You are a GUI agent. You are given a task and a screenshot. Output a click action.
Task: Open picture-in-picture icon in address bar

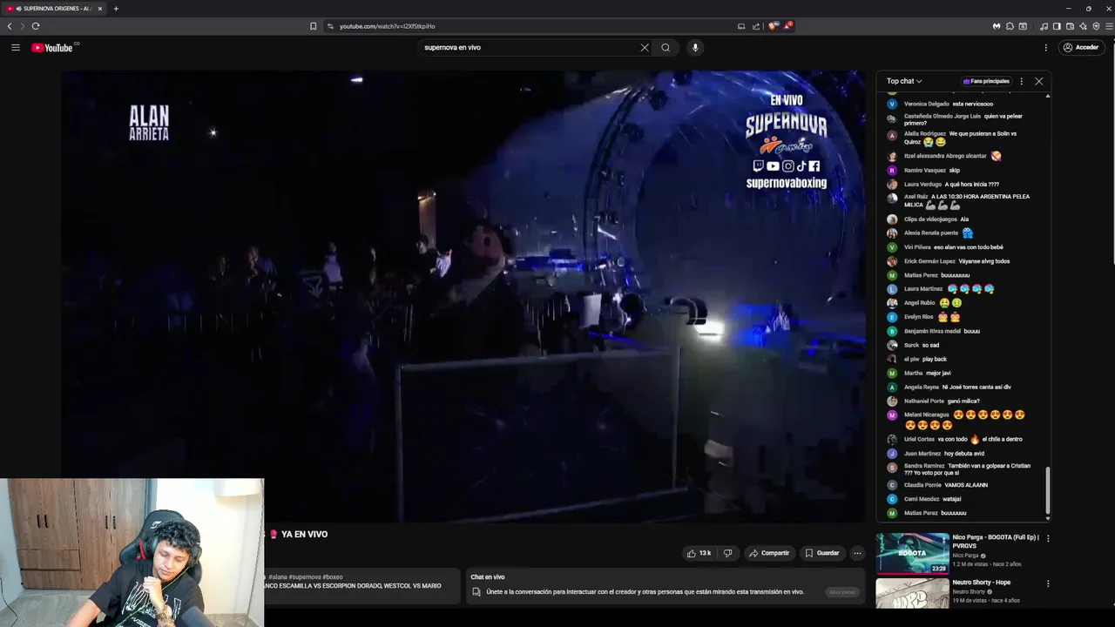(x=741, y=26)
